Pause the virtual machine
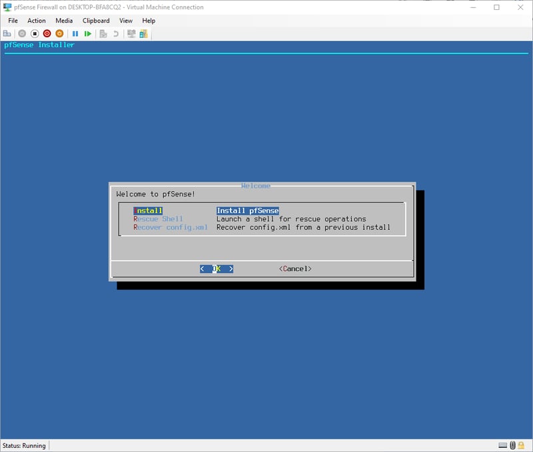Image resolution: width=533 pixels, height=452 pixels. pos(75,33)
